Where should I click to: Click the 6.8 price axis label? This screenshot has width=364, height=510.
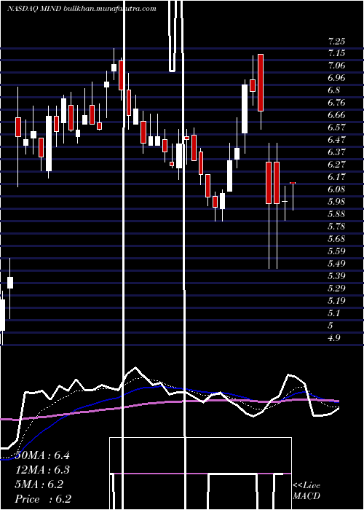click(x=334, y=90)
